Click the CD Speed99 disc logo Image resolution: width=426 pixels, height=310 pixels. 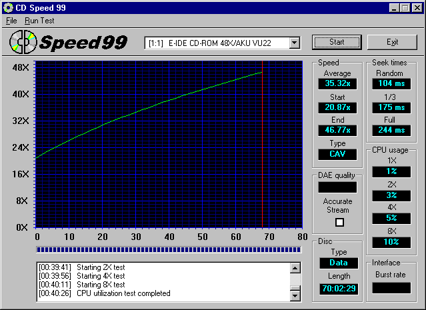pyautogui.click(x=23, y=42)
